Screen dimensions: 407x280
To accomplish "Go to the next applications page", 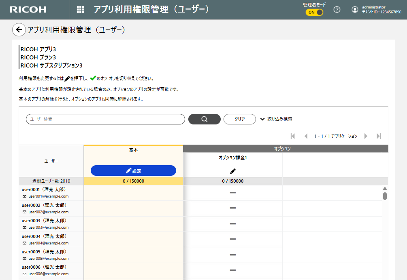I will coord(366,136).
